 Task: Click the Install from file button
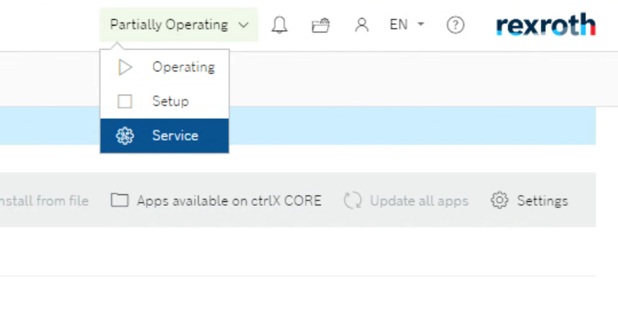tap(44, 200)
